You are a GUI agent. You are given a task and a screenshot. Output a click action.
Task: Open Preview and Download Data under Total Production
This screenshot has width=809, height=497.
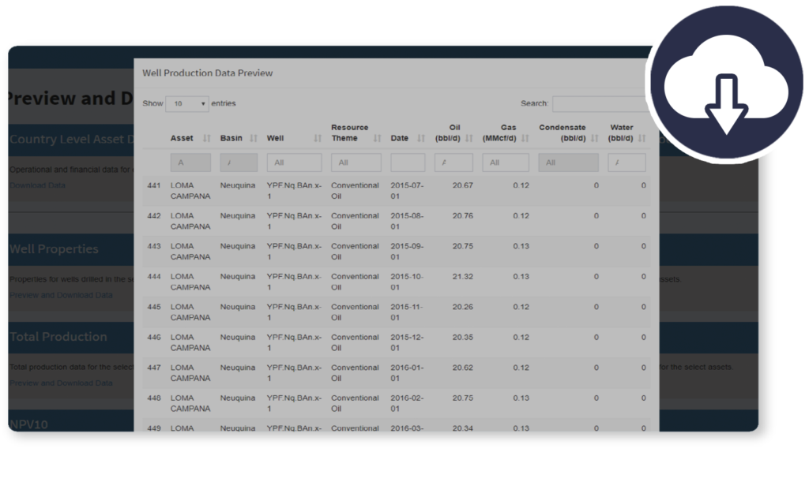coord(61,383)
